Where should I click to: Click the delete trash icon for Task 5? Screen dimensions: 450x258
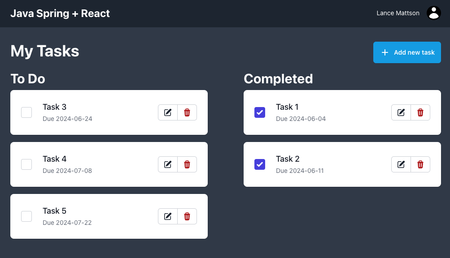coord(187,216)
